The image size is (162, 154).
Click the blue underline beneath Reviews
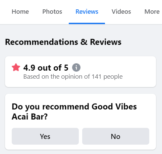(87, 23)
